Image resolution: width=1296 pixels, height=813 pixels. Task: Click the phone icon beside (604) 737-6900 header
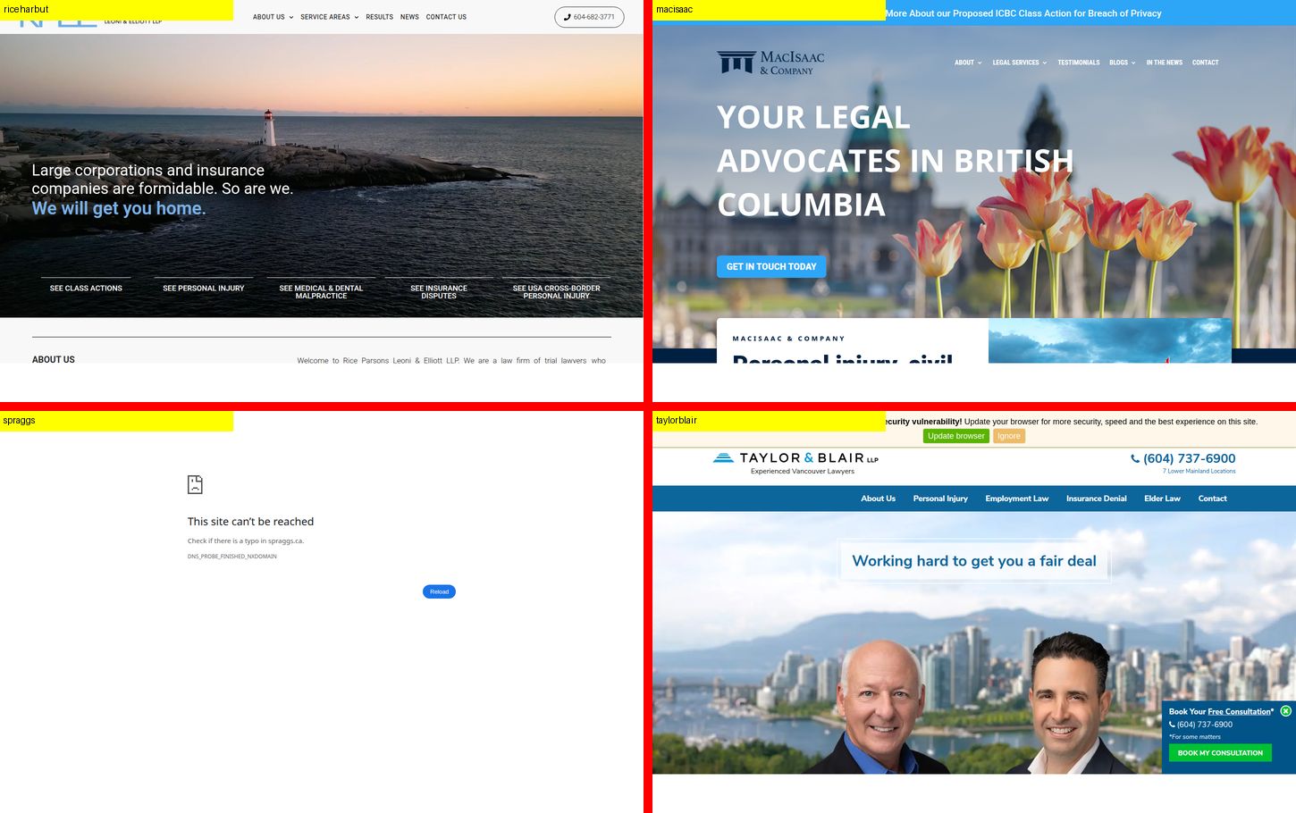pos(1135,458)
